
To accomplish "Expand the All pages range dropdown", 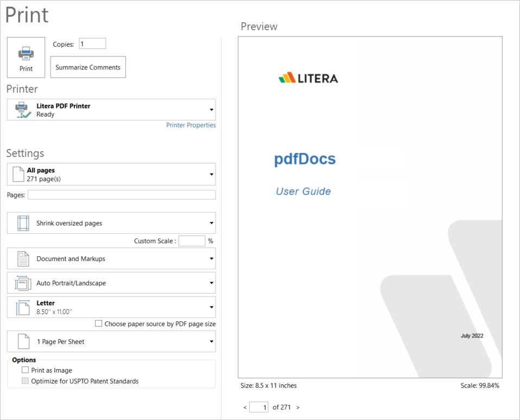I will click(x=111, y=174).
